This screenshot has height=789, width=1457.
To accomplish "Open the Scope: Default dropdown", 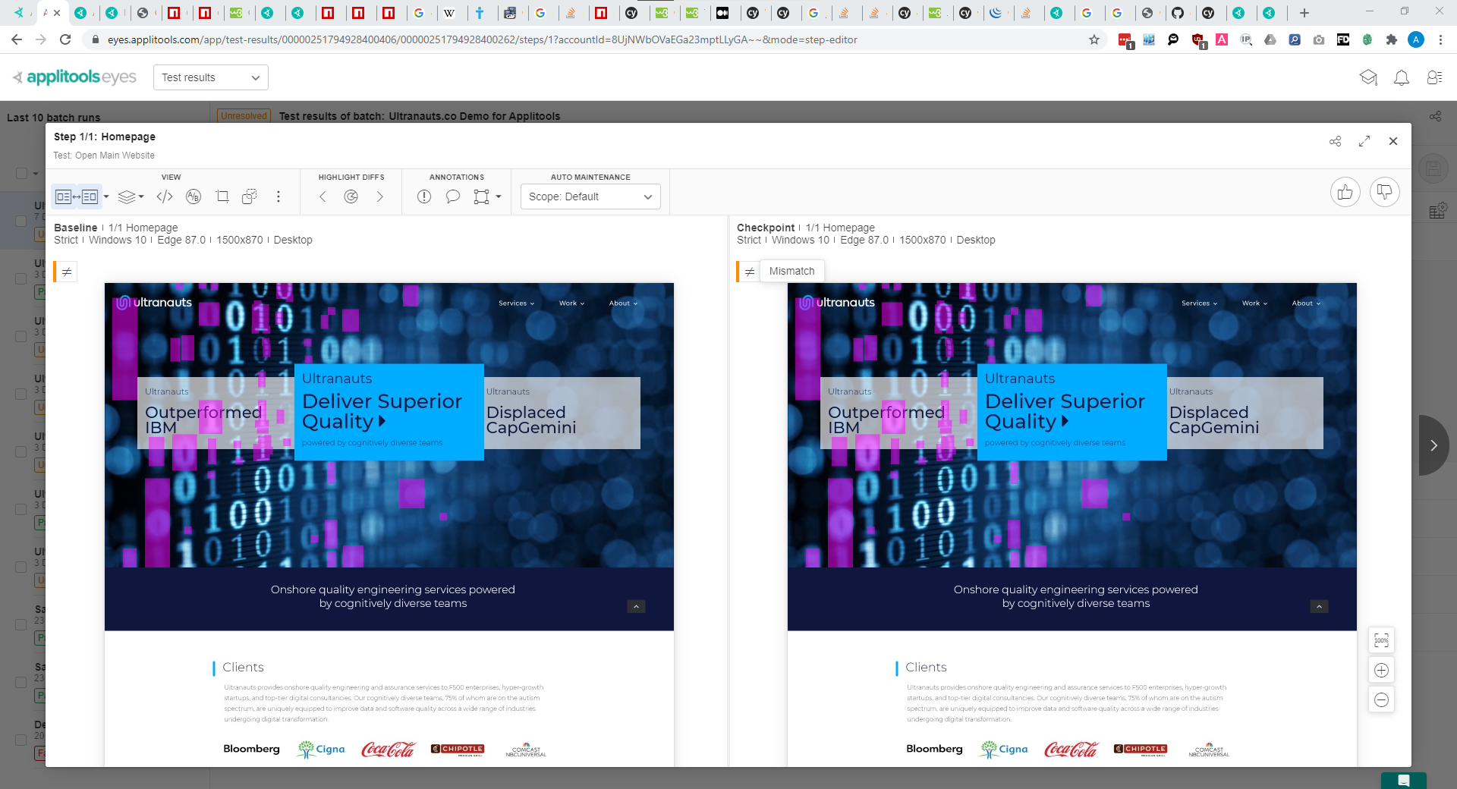I will (x=590, y=196).
